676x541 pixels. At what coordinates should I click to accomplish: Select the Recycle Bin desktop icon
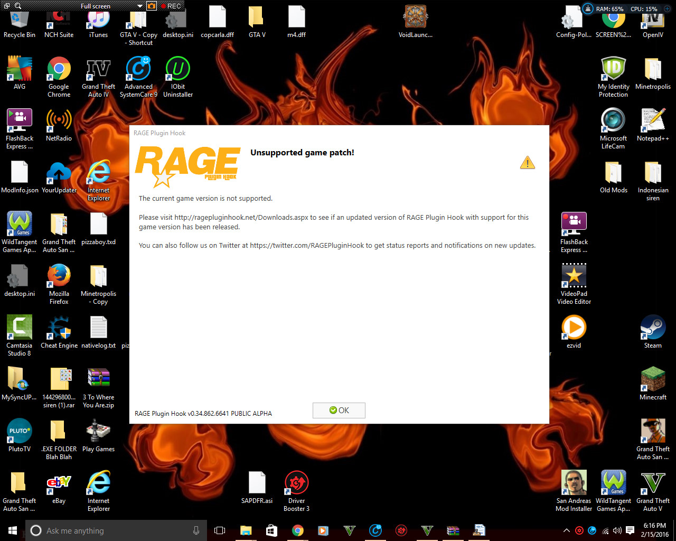(x=20, y=24)
